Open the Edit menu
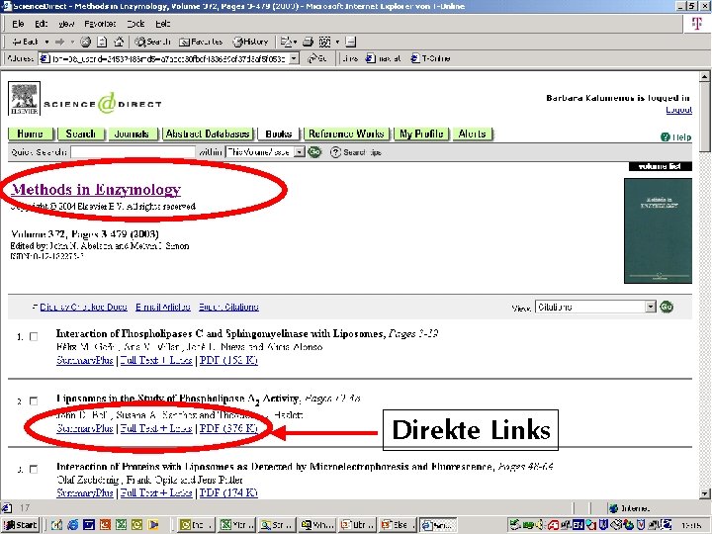The image size is (712, 534). pos(41,24)
